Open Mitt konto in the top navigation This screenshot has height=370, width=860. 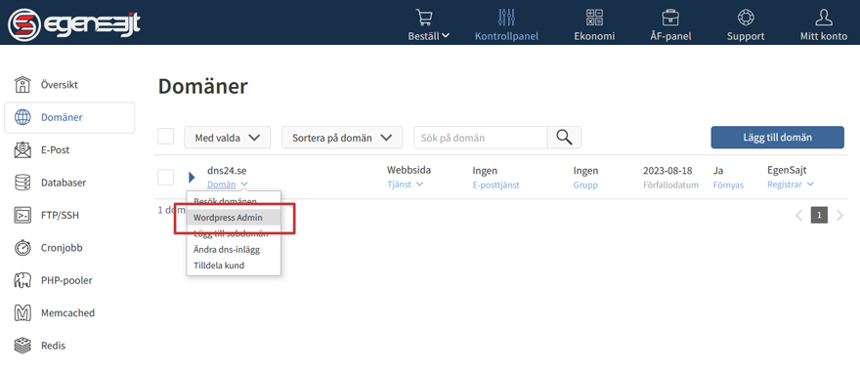pyautogui.click(x=823, y=36)
